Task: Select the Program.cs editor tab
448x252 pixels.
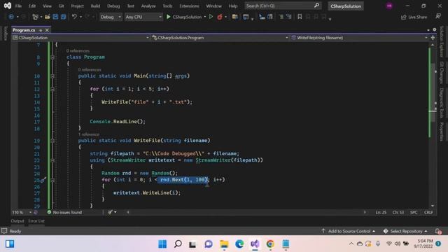Action: click(24, 30)
